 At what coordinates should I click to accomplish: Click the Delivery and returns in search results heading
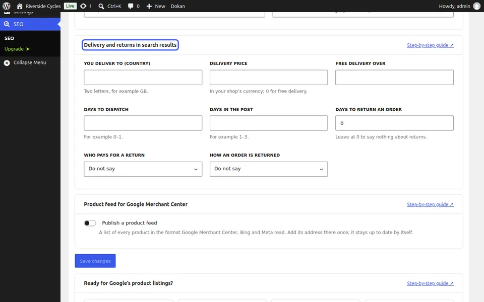[x=130, y=45]
